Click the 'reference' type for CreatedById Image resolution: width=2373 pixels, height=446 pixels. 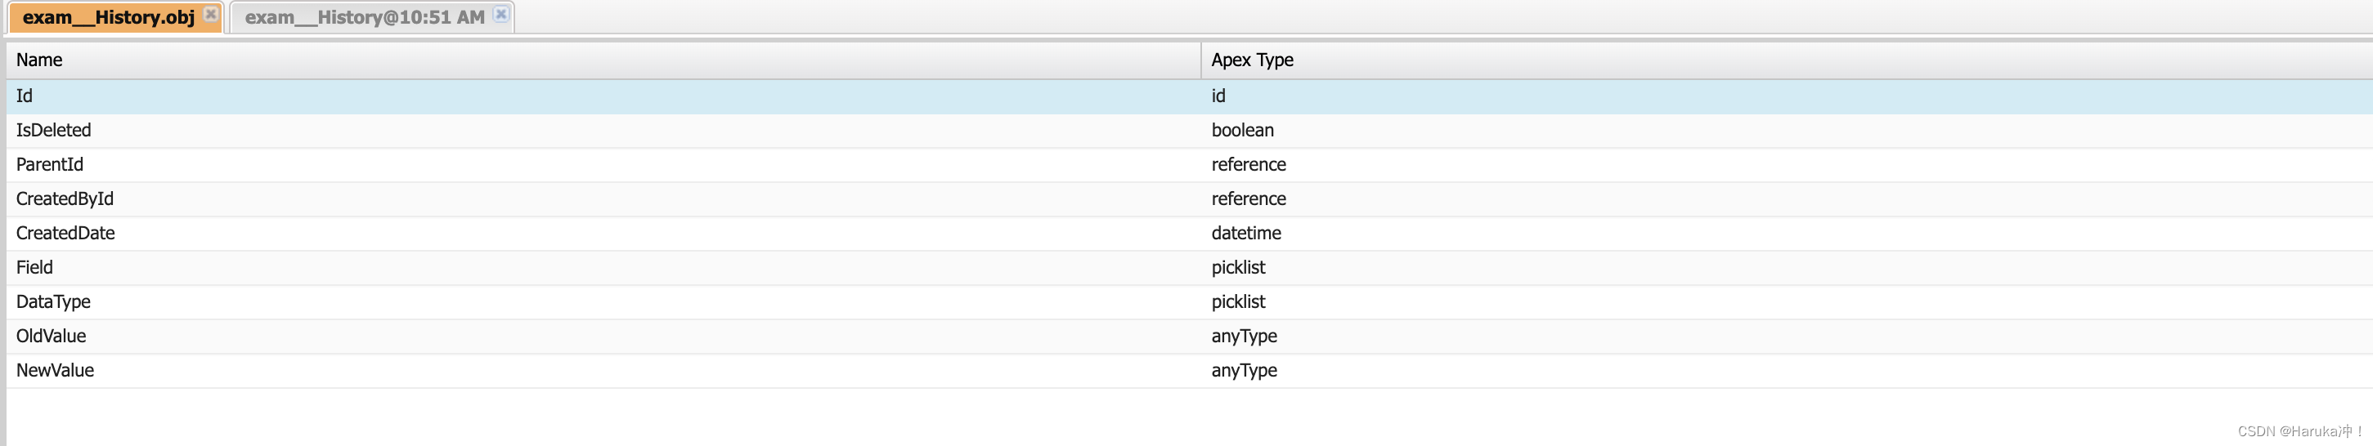1248,198
